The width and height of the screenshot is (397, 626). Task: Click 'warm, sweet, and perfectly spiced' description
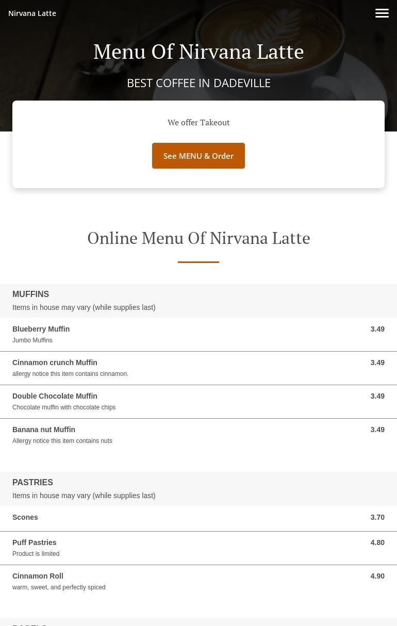[x=59, y=587]
